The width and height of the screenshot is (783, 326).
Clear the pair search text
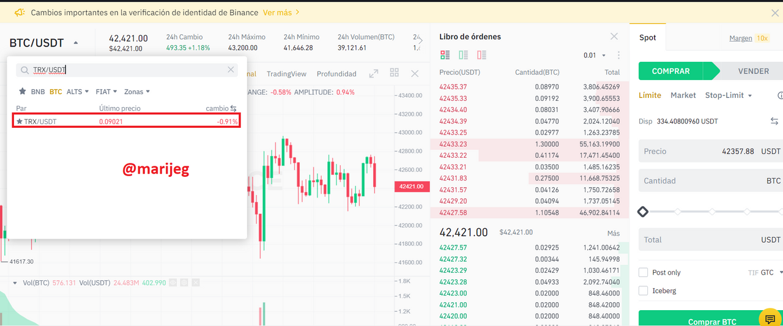click(x=231, y=70)
